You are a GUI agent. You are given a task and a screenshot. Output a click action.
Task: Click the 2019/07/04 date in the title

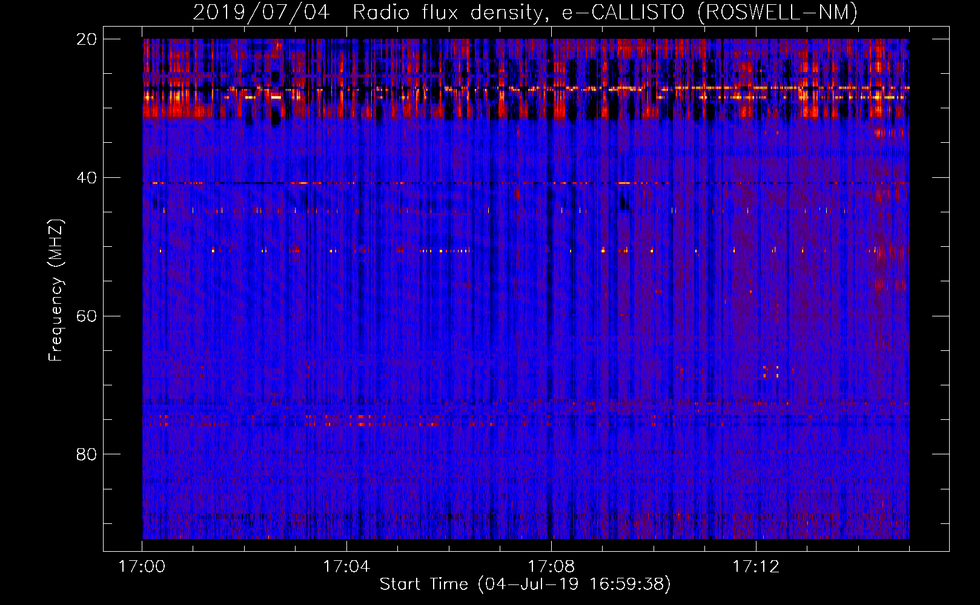261,12
